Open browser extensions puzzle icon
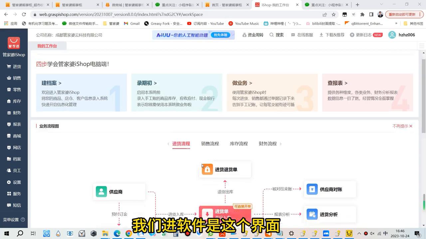 [x=362, y=15]
